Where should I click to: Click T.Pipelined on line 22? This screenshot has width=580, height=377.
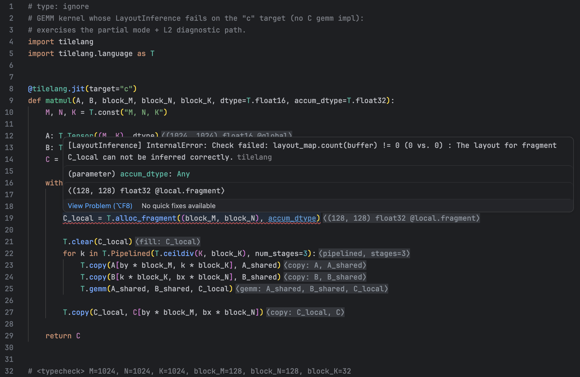(126, 253)
